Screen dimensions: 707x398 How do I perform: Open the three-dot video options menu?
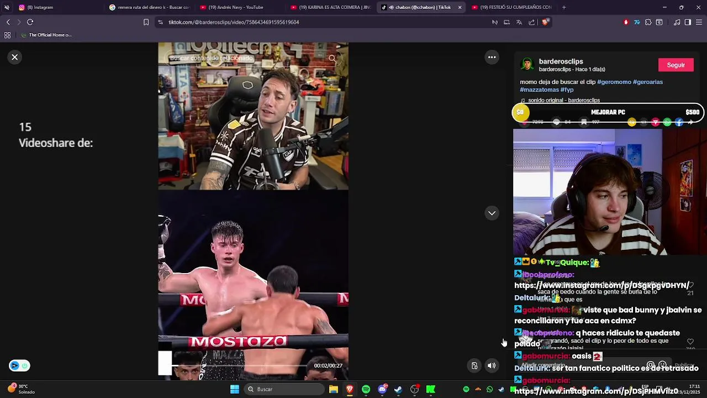(492, 57)
